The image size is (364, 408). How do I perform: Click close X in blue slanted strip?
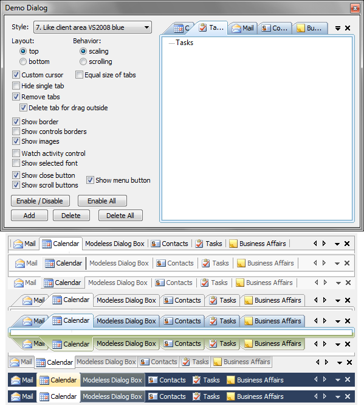[348, 321]
